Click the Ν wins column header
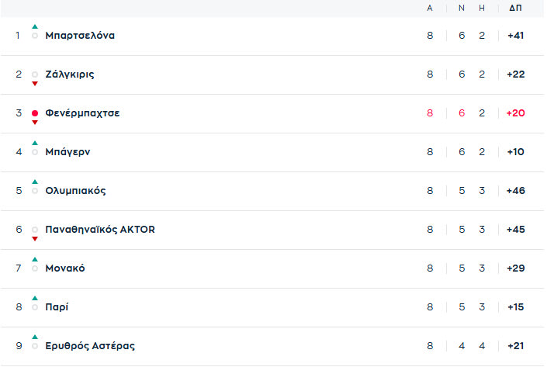This screenshot has height=367, width=547. (x=461, y=8)
